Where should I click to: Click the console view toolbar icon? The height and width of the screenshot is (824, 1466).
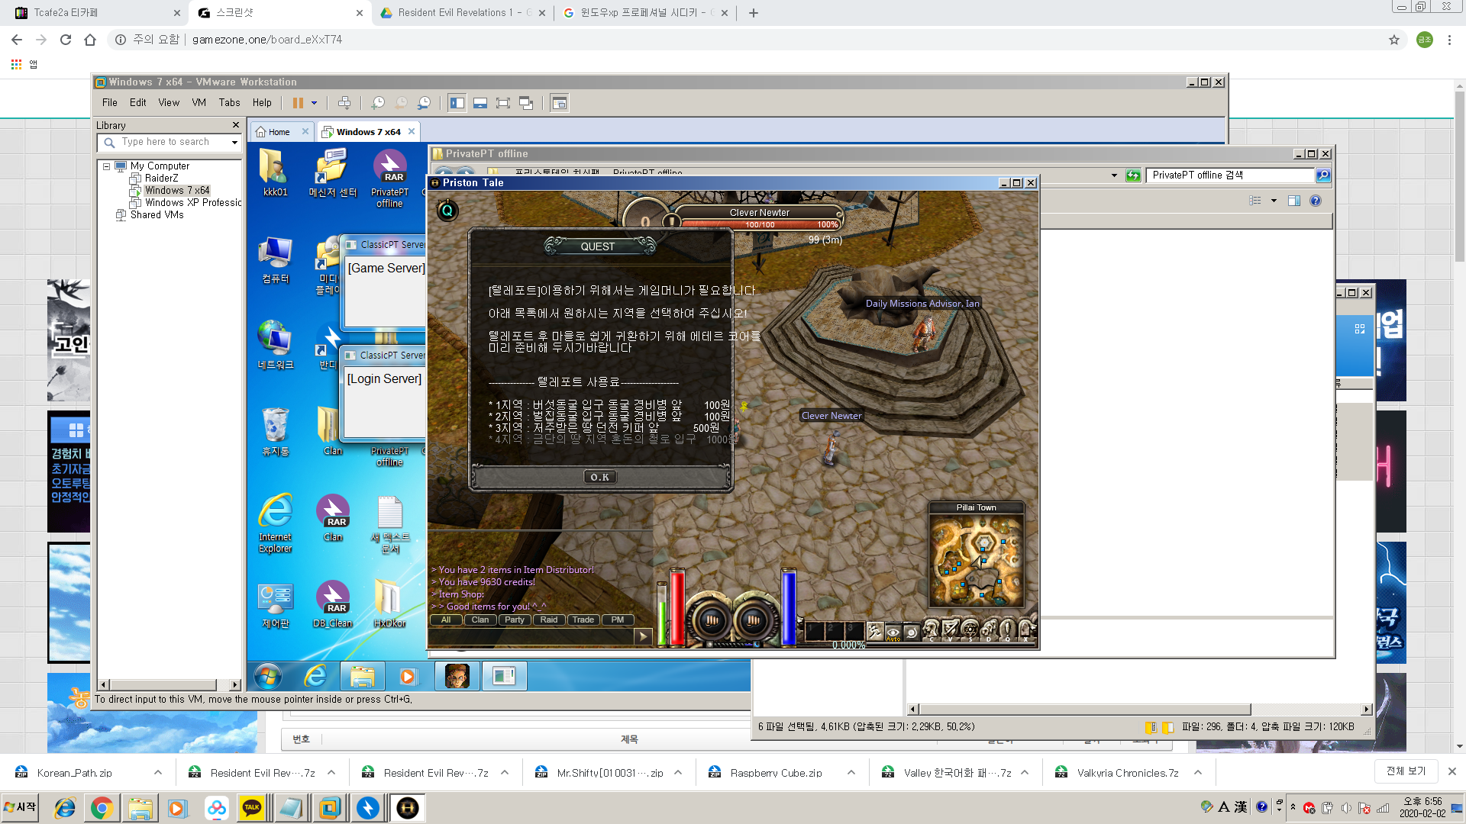(x=560, y=103)
